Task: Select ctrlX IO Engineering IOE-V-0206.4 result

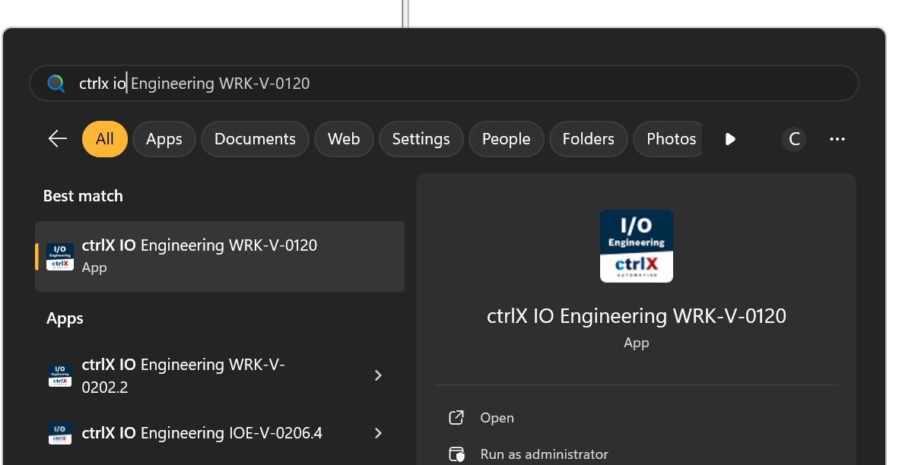Action: [220, 433]
